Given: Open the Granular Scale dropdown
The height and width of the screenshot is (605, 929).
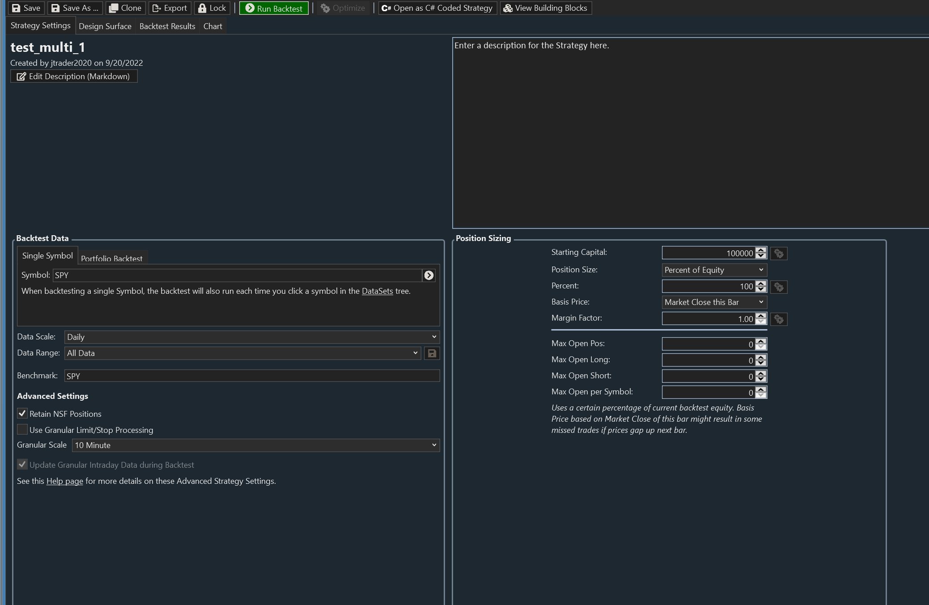Looking at the screenshot, I should (255, 445).
